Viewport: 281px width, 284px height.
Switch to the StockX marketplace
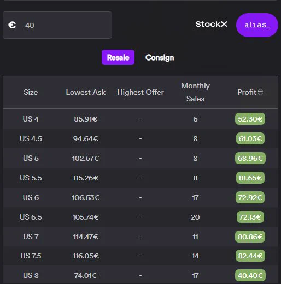click(x=211, y=24)
